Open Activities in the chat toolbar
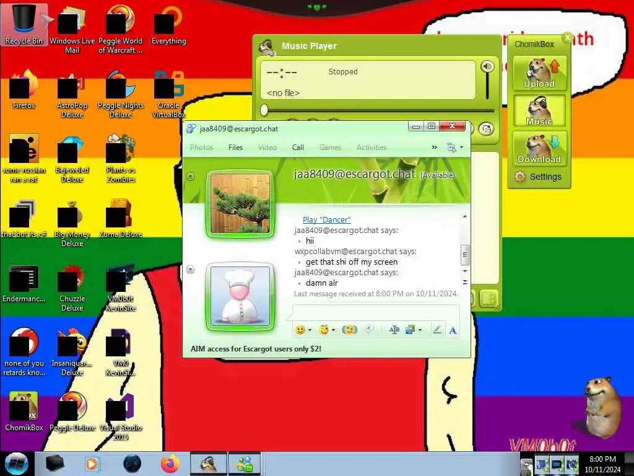This screenshot has height=476, width=634. [x=371, y=148]
